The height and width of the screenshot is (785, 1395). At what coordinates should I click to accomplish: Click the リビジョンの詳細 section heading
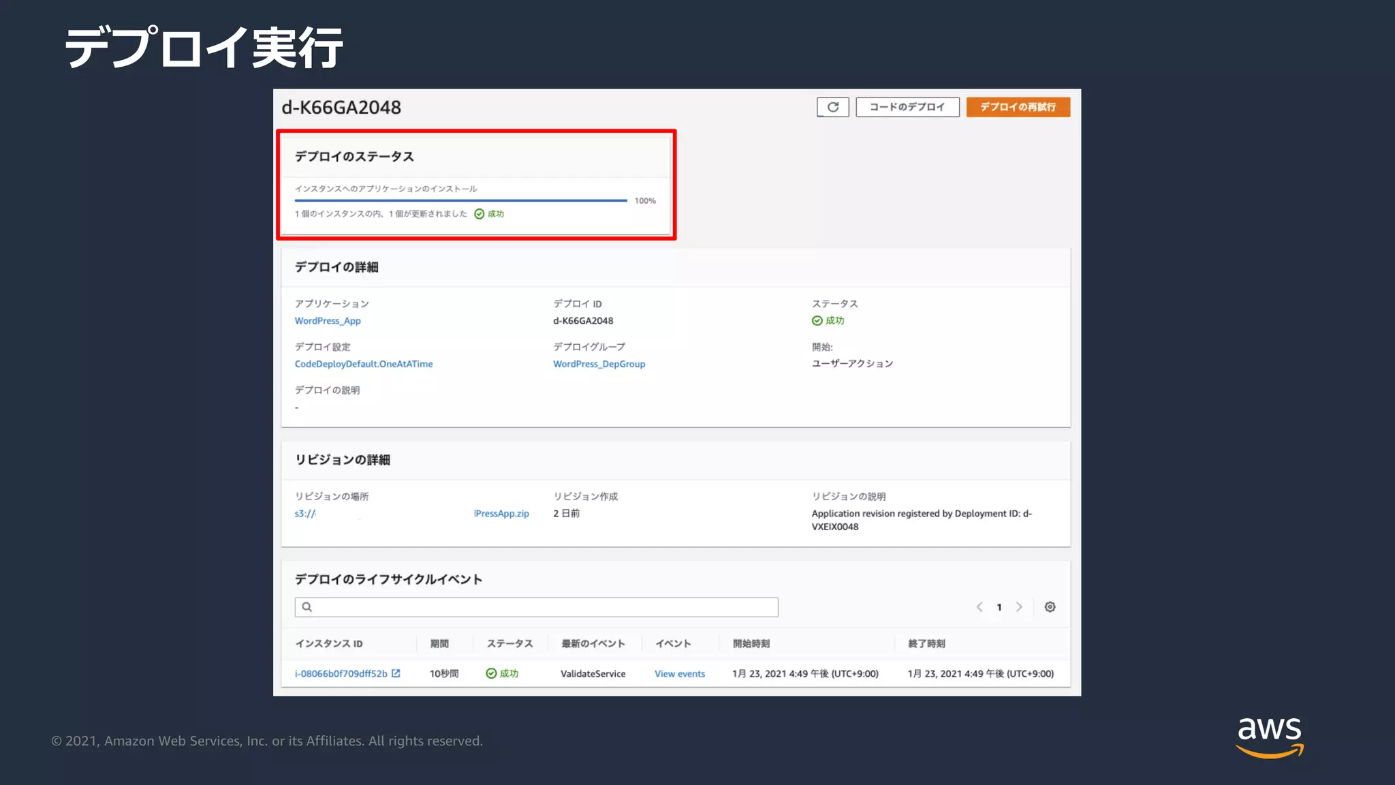tap(343, 460)
